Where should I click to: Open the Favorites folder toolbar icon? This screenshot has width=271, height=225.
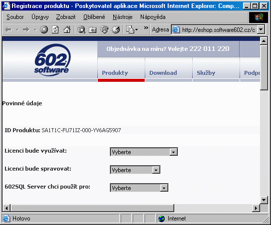[93, 30]
